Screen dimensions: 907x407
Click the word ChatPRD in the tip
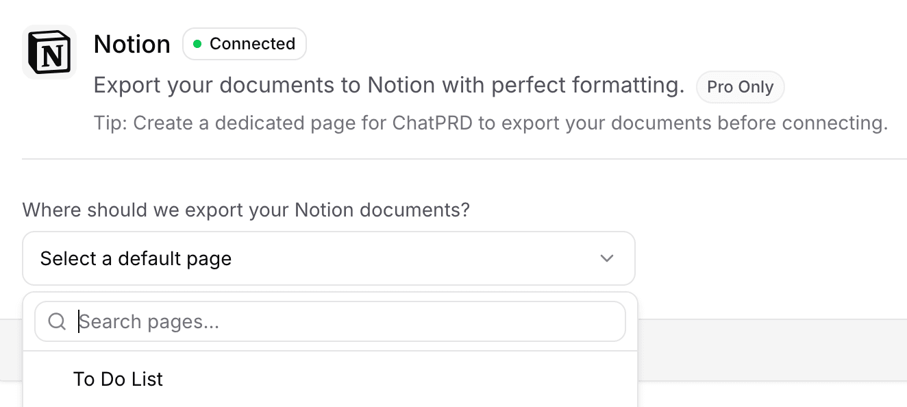pyautogui.click(x=434, y=123)
